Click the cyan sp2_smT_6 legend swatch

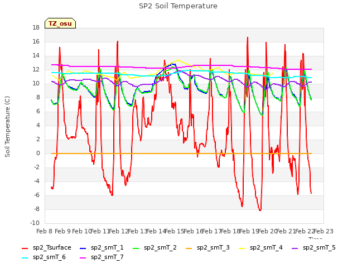[x=25, y=258]
